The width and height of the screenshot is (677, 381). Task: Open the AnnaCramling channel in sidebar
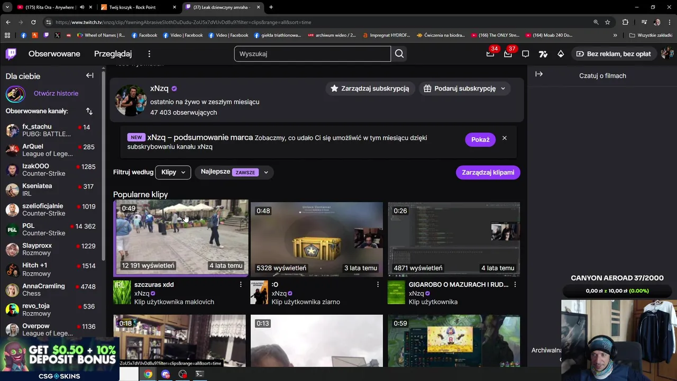[51, 289]
